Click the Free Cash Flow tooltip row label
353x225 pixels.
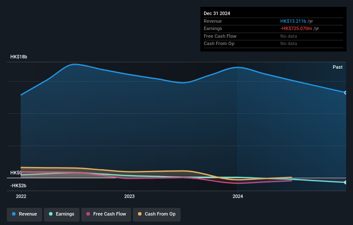pyautogui.click(x=220, y=36)
